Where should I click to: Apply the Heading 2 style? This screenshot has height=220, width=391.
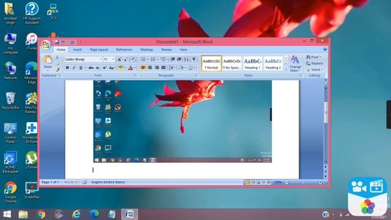(x=273, y=64)
